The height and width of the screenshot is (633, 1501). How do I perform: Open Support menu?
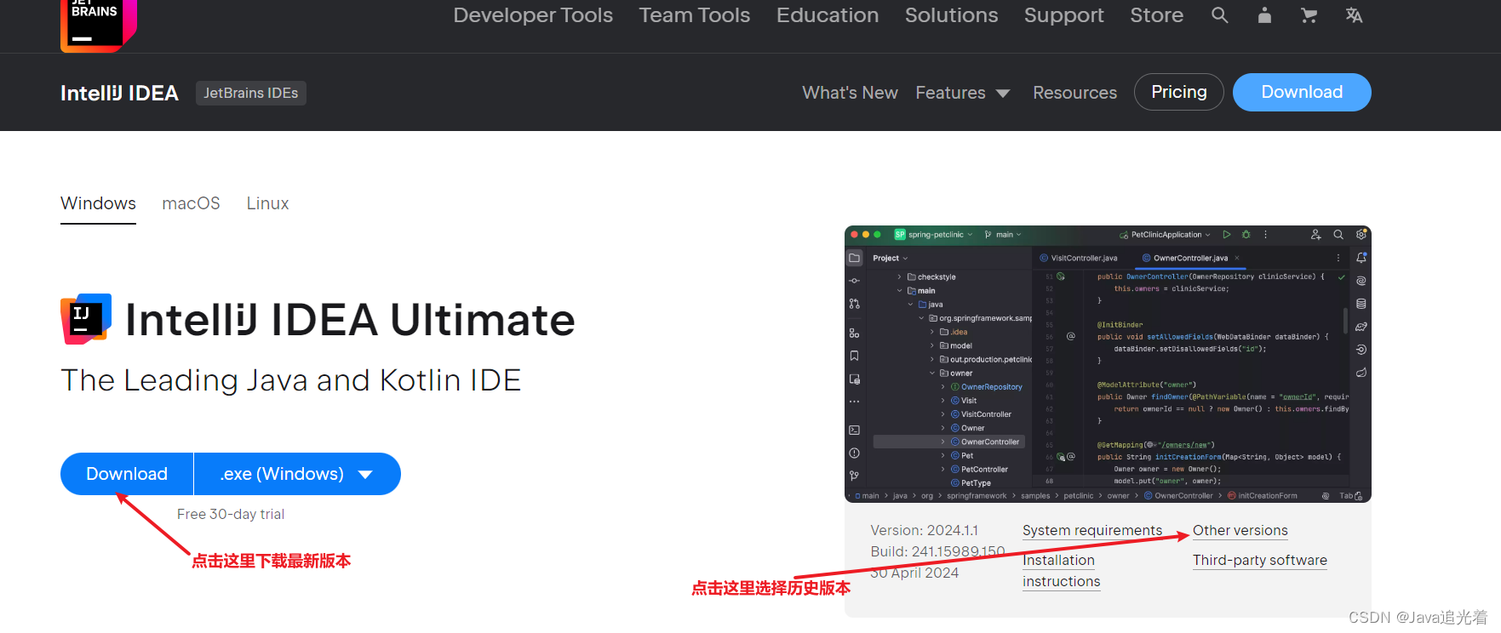coord(1064,15)
